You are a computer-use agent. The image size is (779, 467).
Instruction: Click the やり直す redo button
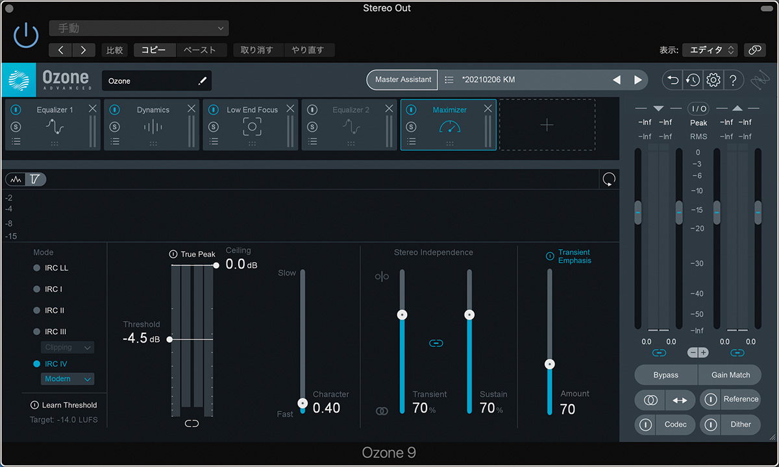point(309,50)
